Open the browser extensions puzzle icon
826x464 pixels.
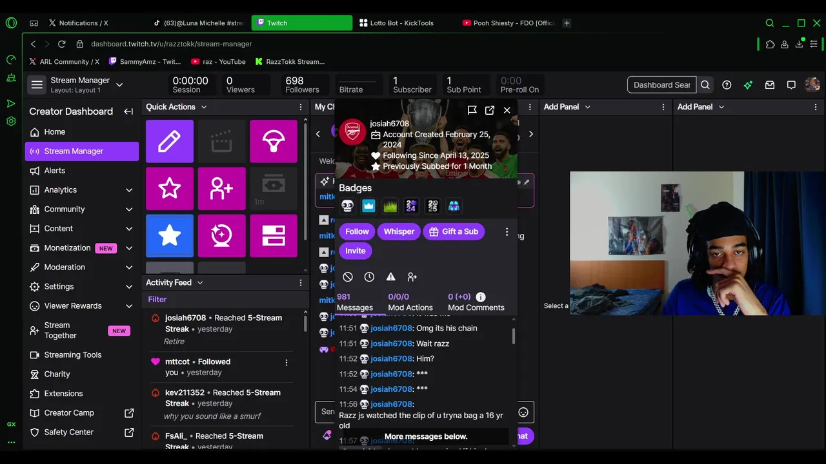tap(770, 44)
